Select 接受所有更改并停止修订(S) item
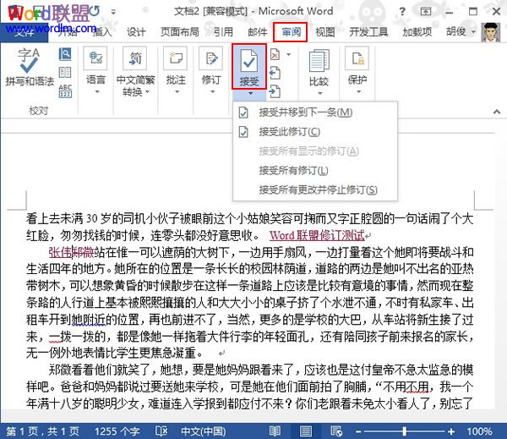Image resolution: width=507 pixels, height=439 pixels. click(315, 189)
